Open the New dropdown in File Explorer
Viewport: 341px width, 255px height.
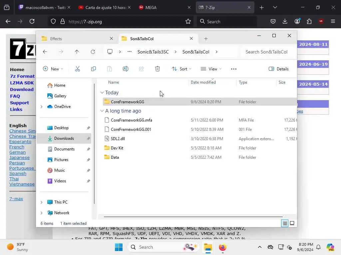pyautogui.click(x=53, y=69)
